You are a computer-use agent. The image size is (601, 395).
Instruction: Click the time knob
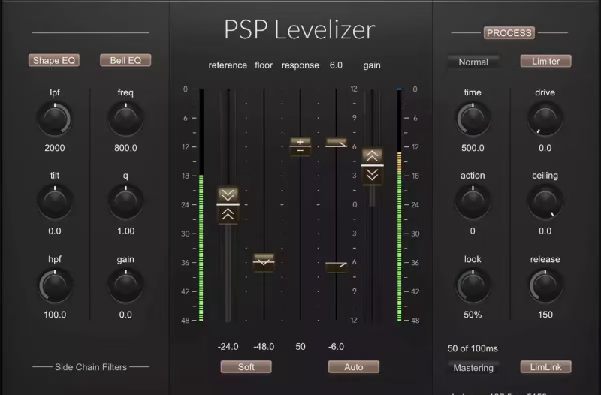(x=473, y=119)
